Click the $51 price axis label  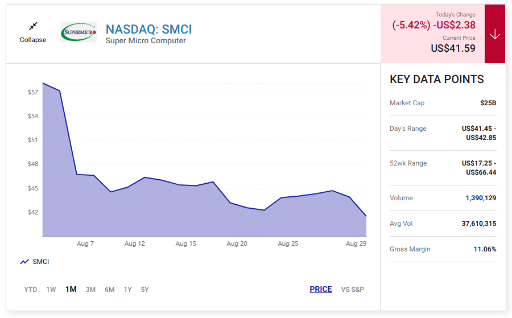click(x=33, y=141)
